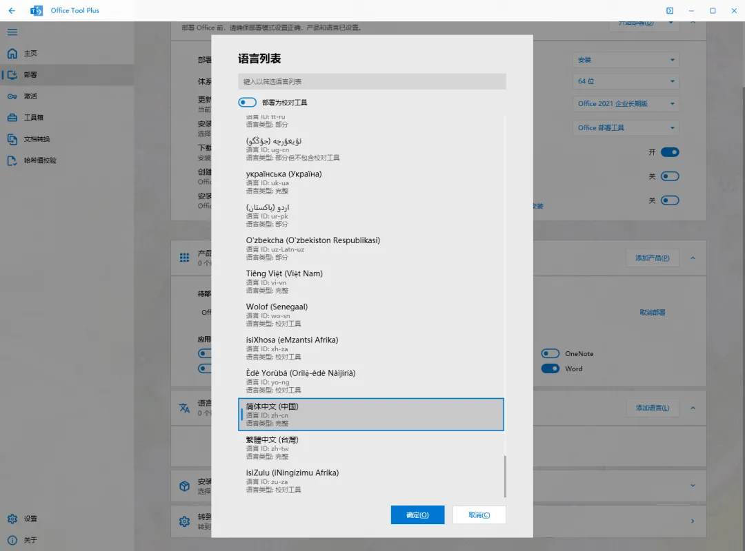Select isiXhosa (eMzantsi Afrika) language
The width and height of the screenshot is (745, 551).
371,349
